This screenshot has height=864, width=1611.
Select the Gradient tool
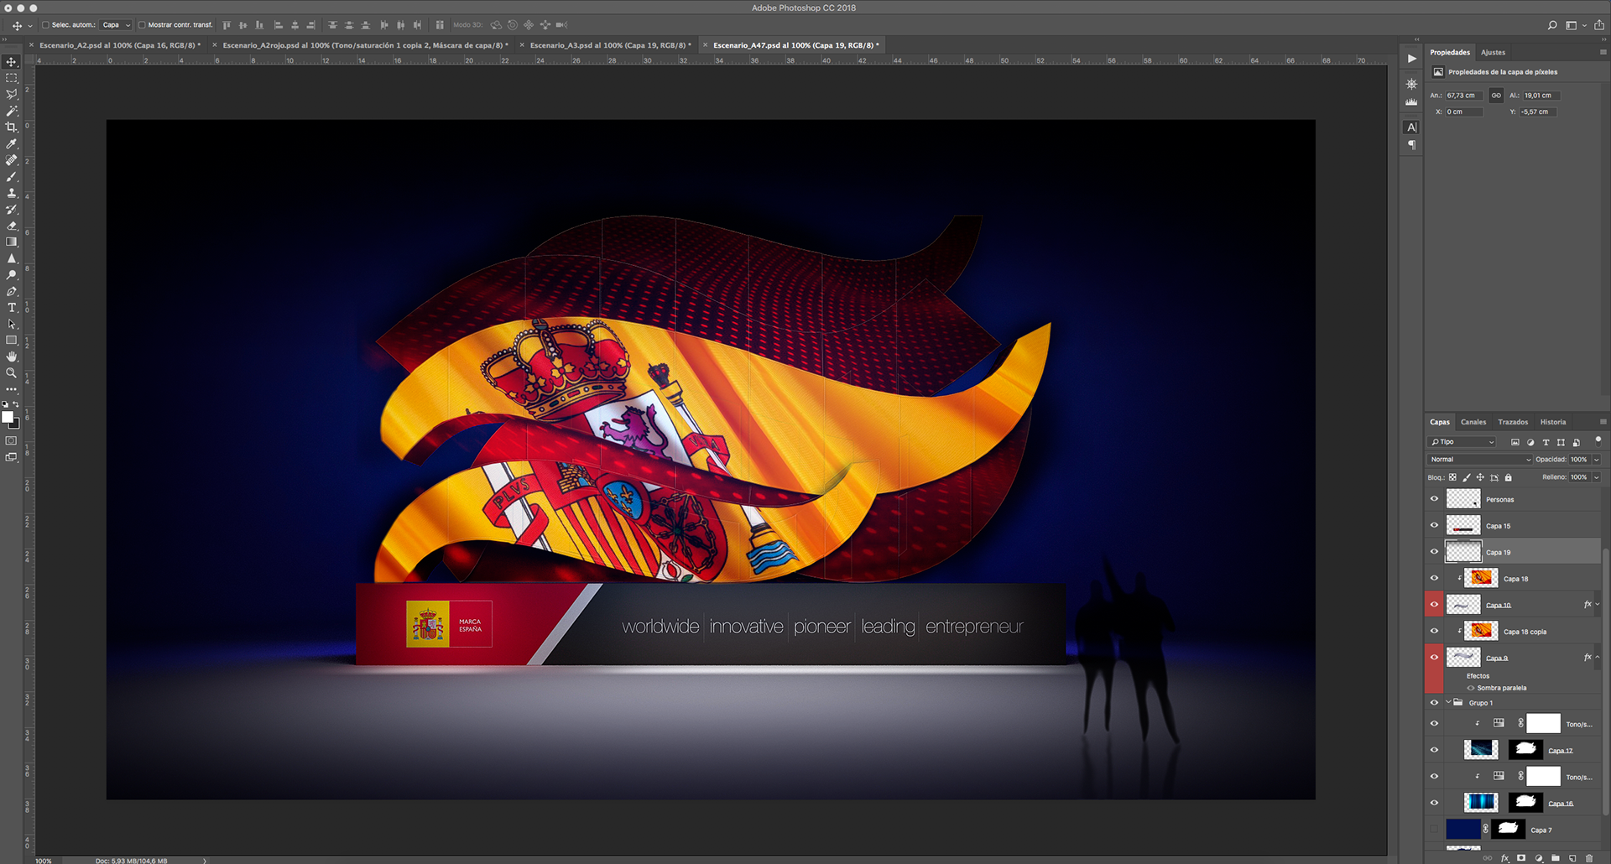(12, 242)
